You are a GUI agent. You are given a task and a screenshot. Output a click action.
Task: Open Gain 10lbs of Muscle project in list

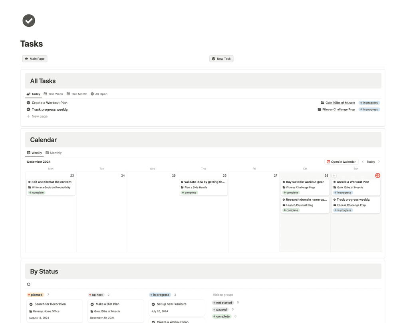pyautogui.click(x=338, y=103)
